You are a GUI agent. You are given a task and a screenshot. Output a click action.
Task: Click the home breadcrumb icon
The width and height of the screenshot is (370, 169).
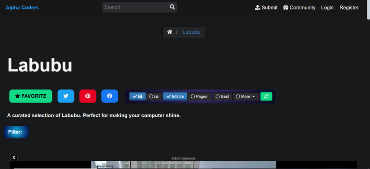click(x=170, y=32)
